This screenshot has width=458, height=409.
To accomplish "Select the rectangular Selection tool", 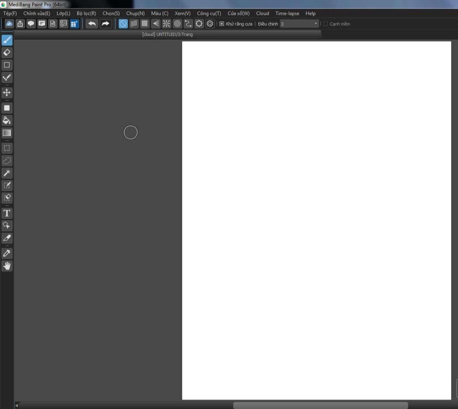I will pos(7,148).
